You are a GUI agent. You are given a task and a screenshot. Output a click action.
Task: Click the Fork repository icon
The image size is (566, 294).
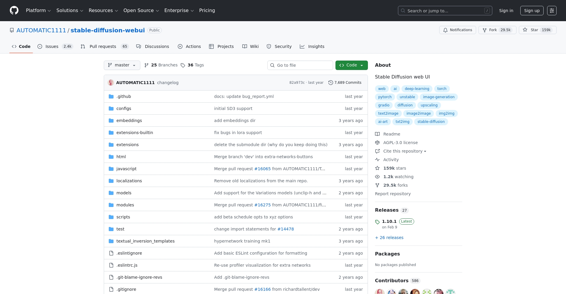tap(484, 30)
